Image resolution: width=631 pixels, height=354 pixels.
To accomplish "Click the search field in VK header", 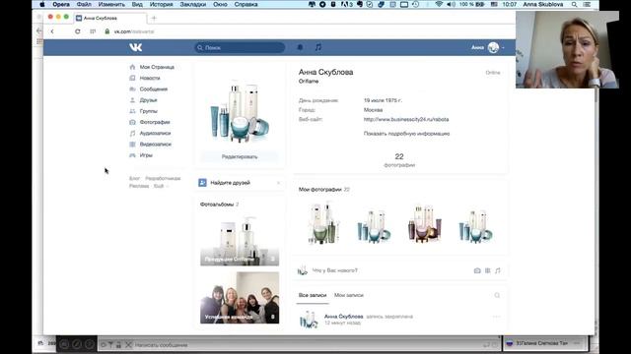I will [x=240, y=48].
